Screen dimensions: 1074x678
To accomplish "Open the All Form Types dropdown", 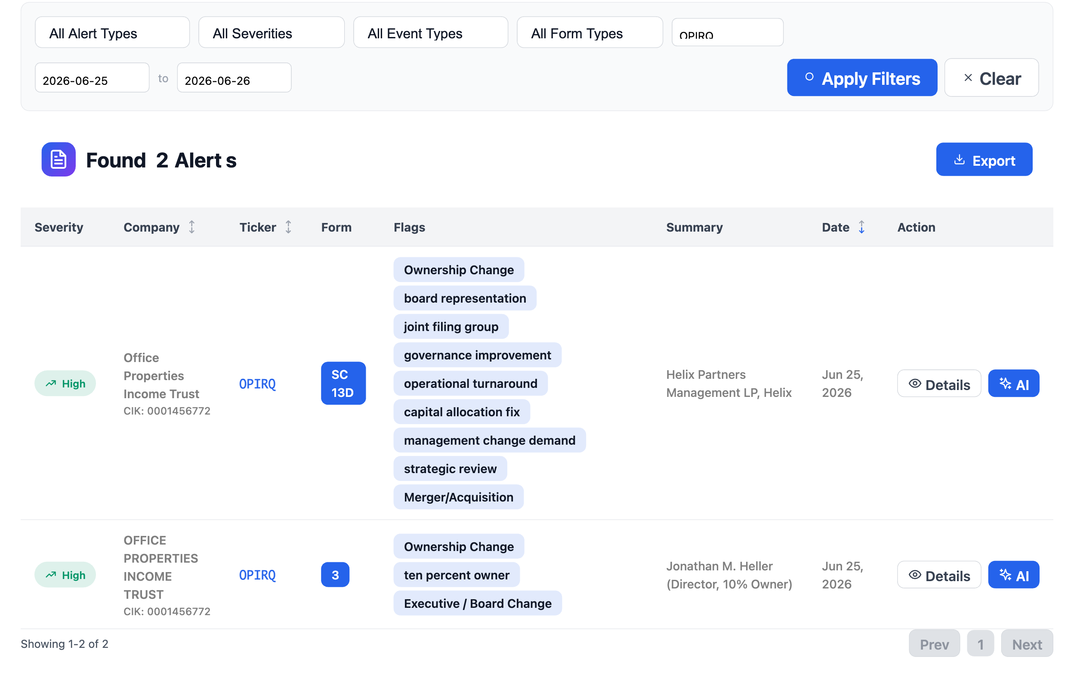I will click(589, 33).
